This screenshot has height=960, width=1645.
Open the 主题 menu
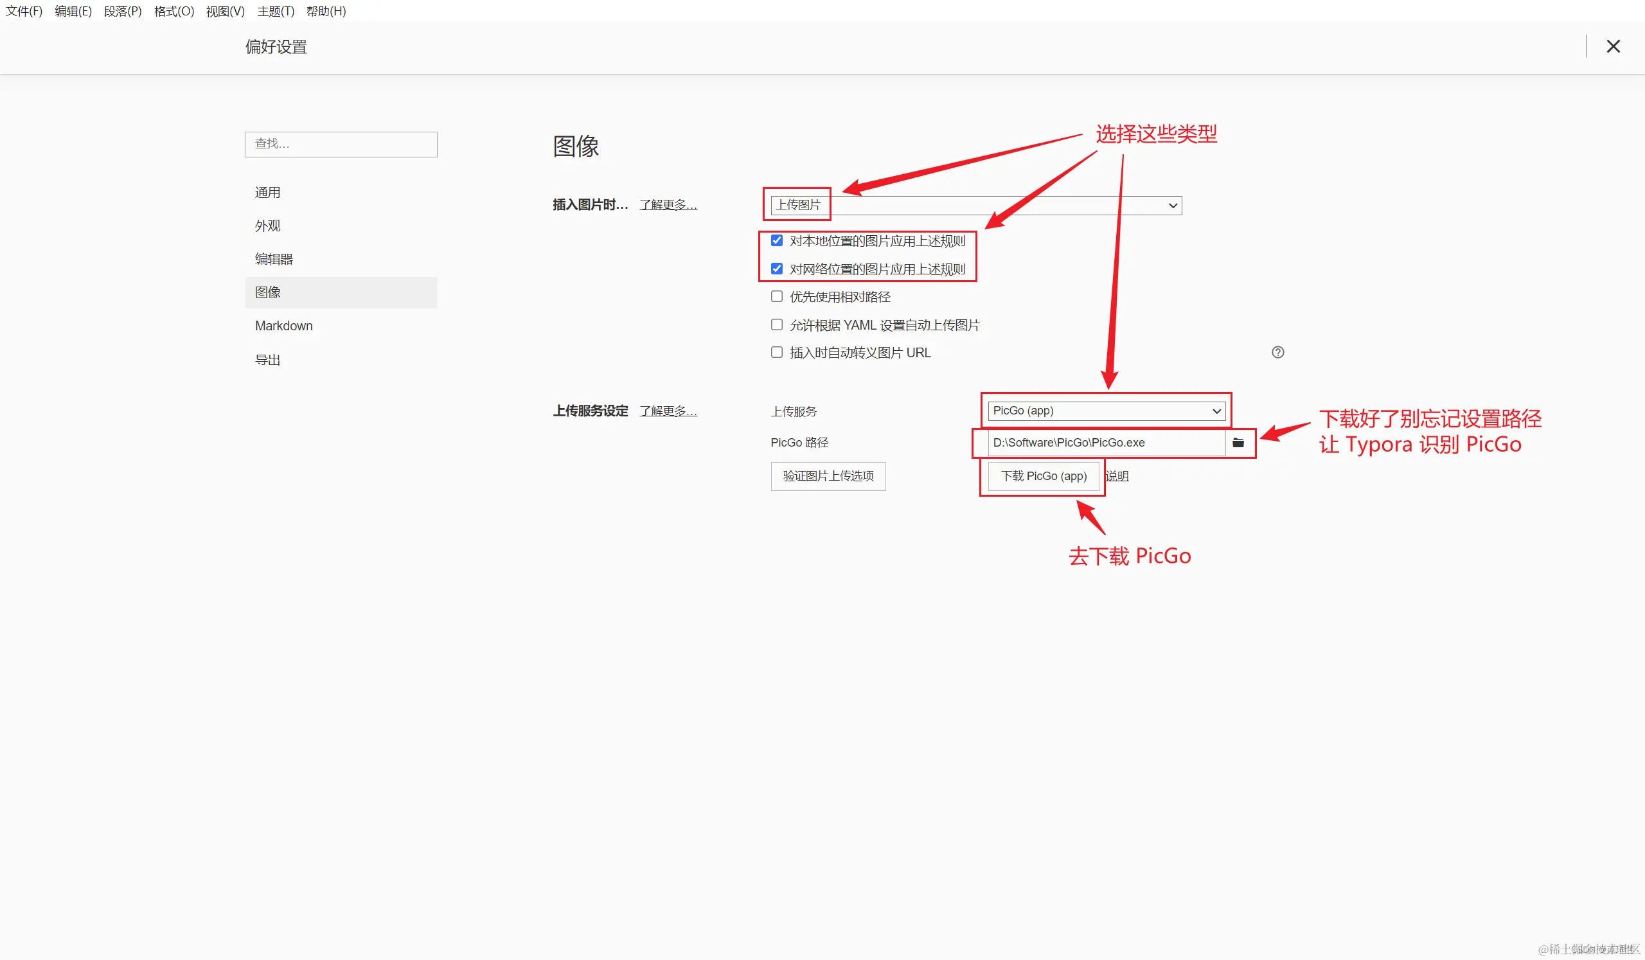[275, 11]
